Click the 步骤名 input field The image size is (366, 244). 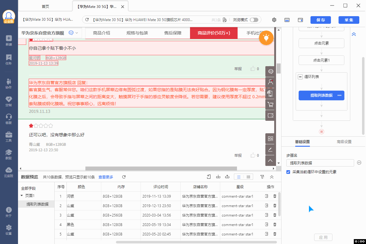[320, 163]
